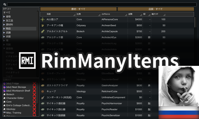Sort by 金額 column header
Viewport: 199px width, 119px height.
click(130, 14)
